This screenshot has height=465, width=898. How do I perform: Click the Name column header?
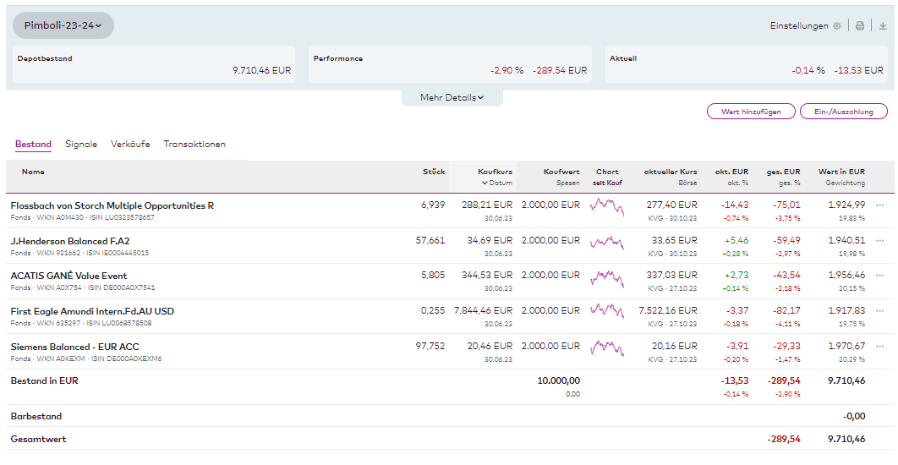tap(33, 172)
